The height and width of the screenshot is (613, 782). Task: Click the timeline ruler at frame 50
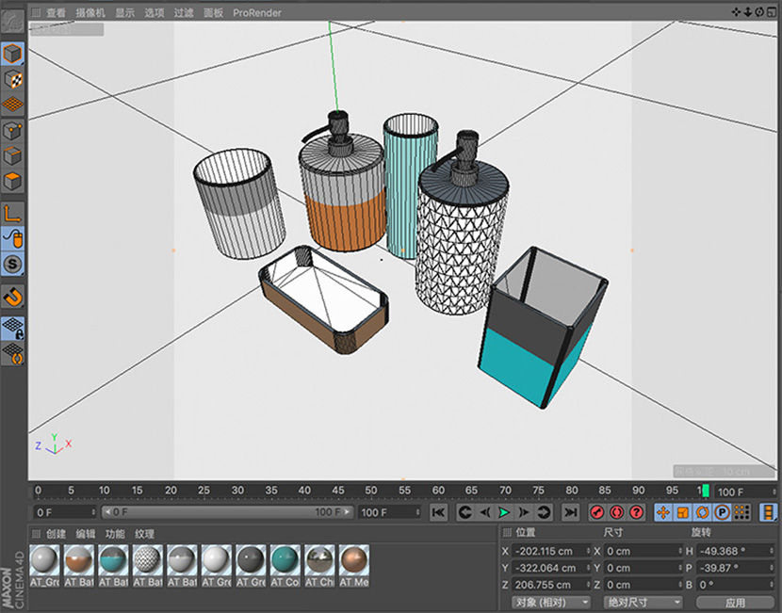click(x=371, y=491)
